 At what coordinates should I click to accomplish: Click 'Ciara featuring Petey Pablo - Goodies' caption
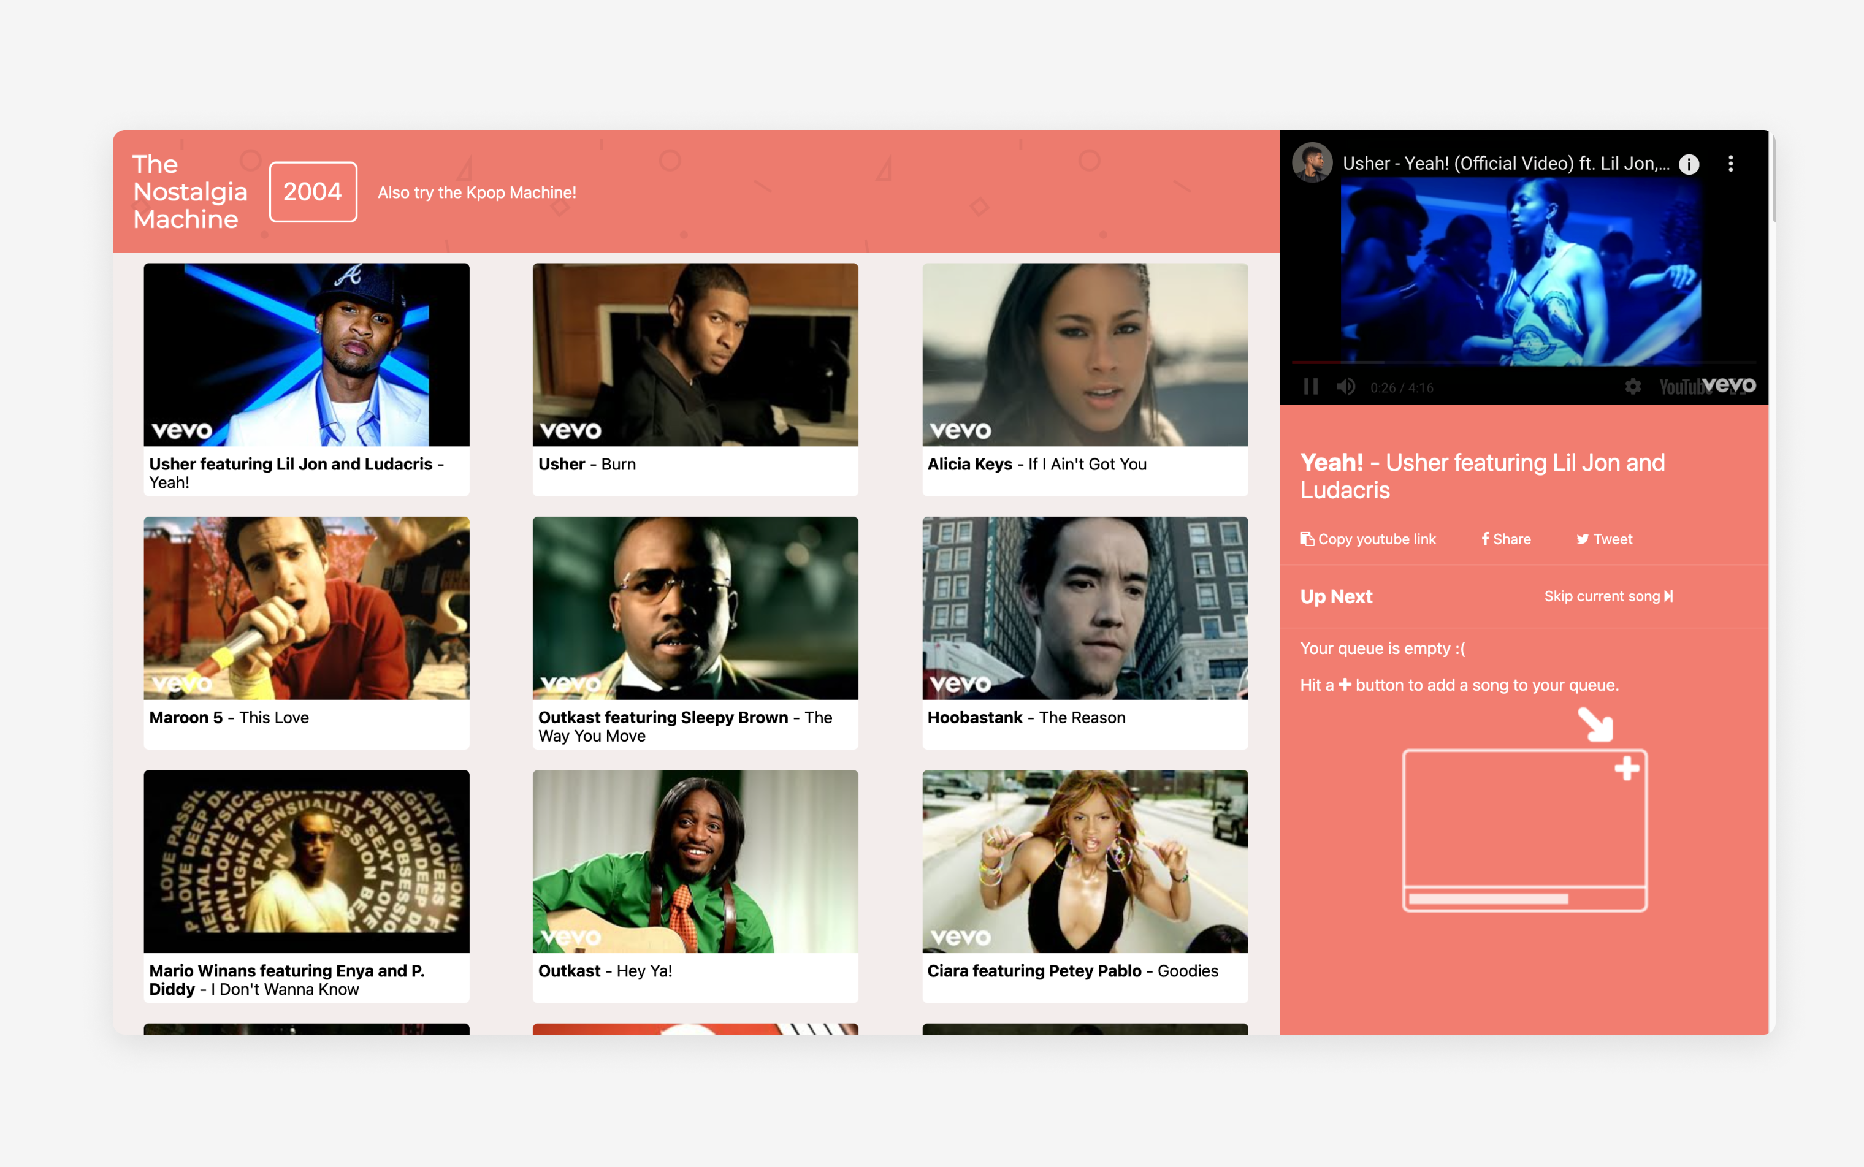[x=1072, y=970]
